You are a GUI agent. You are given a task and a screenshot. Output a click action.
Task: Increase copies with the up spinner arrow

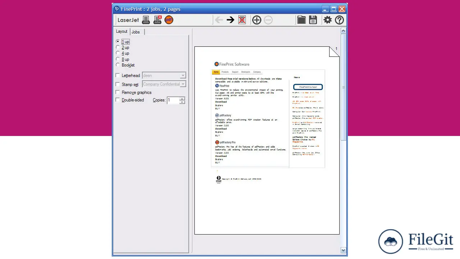click(x=182, y=99)
